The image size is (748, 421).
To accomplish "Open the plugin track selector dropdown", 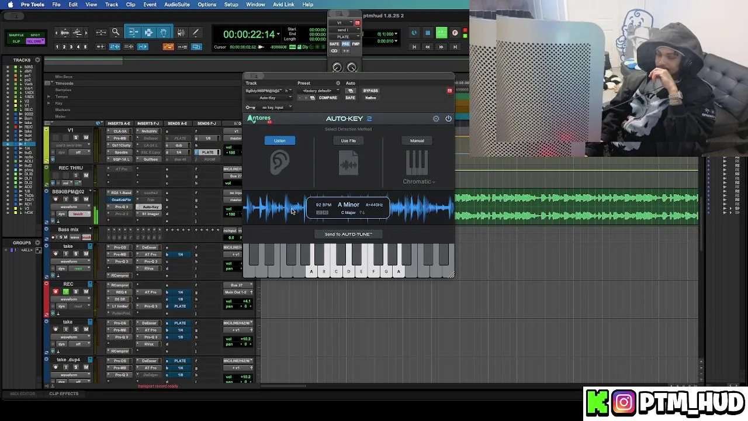I will tap(265, 91).
